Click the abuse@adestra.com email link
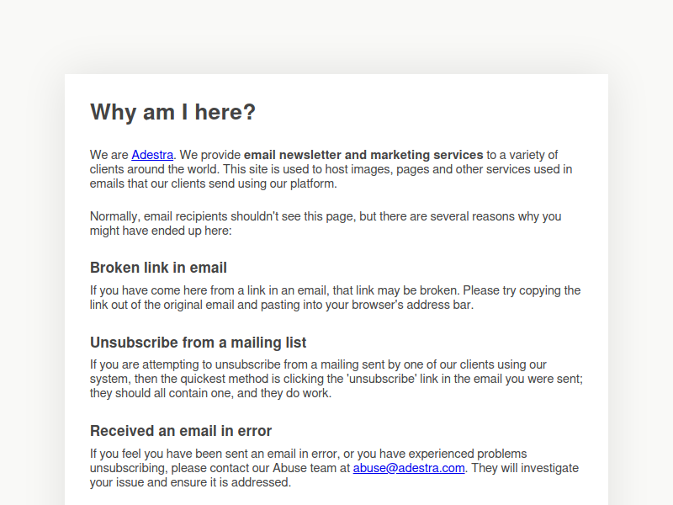Screen dimensions: 673x505 (409, 468)
